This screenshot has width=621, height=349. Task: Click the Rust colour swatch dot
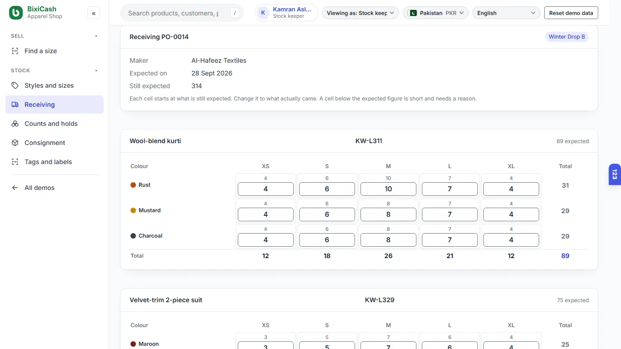click(x=133, y=185)
